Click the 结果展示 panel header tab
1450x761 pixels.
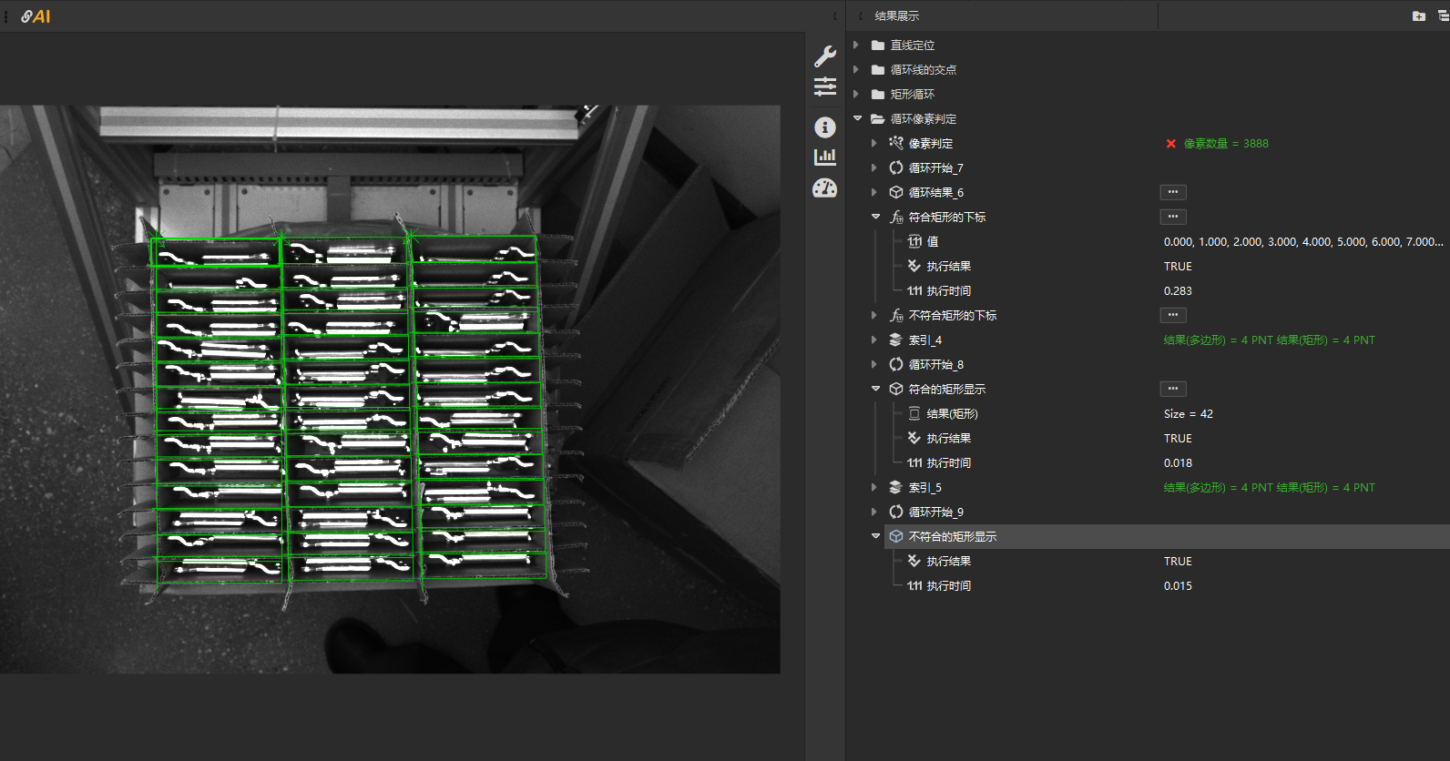pos(896,16)
